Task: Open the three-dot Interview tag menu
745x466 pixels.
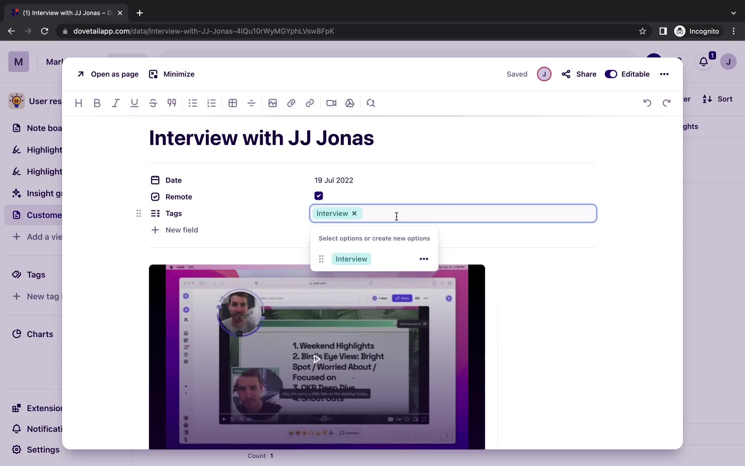Action: (x=424, y=259)
